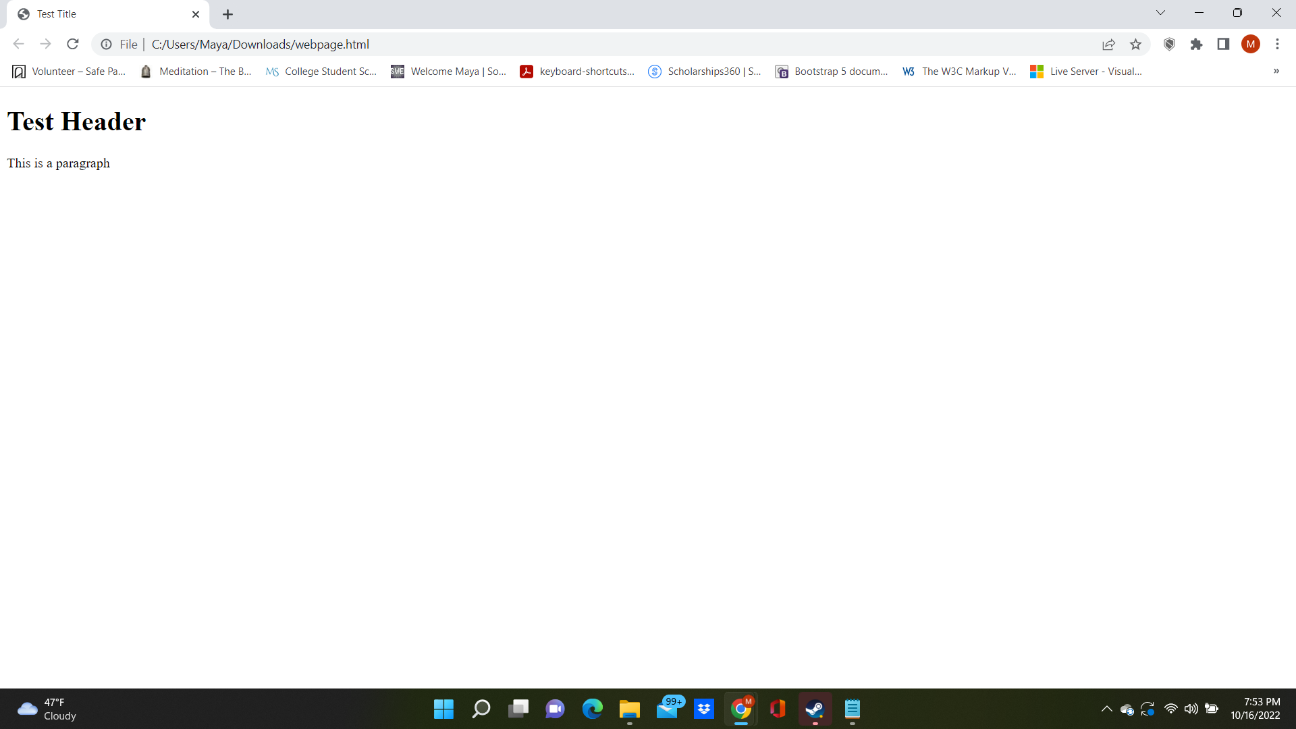Click the privacy shield icon near extensions
The height and width of the screenshot is (729, 1296).
pos(1169,44)
